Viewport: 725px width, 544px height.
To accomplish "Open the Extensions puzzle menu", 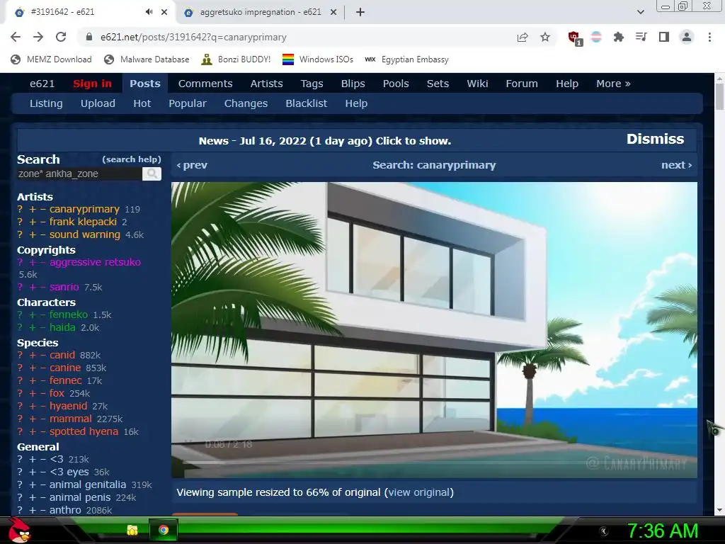I will pyautogui.click(x=619, y=37).
